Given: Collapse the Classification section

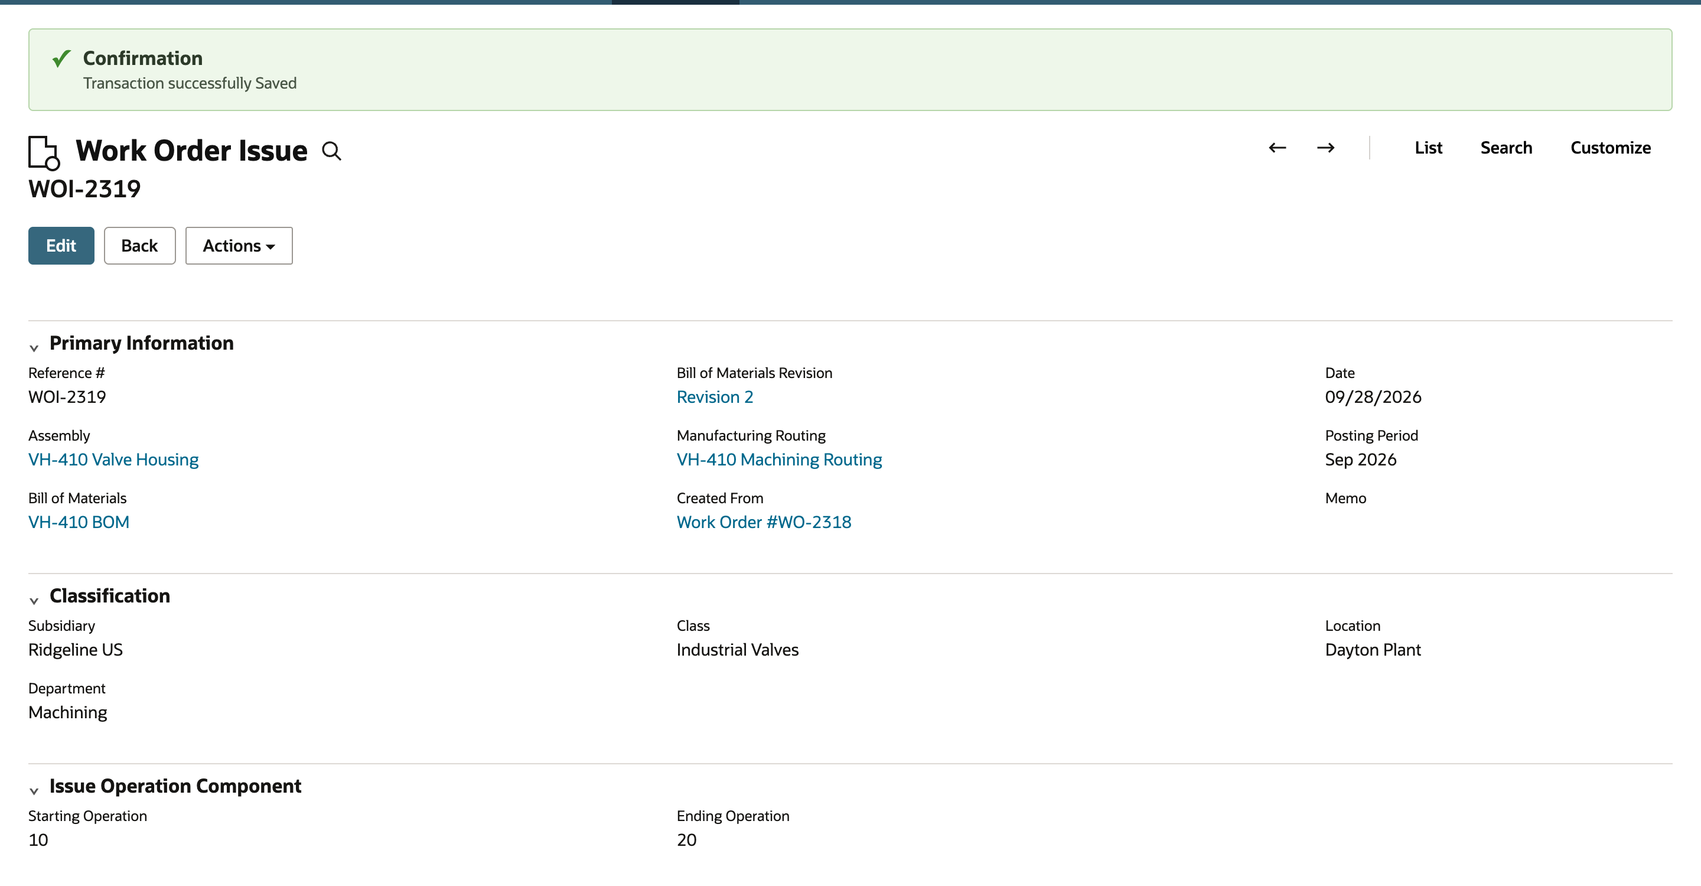Looking at the screenshot, I should (34, 600).
